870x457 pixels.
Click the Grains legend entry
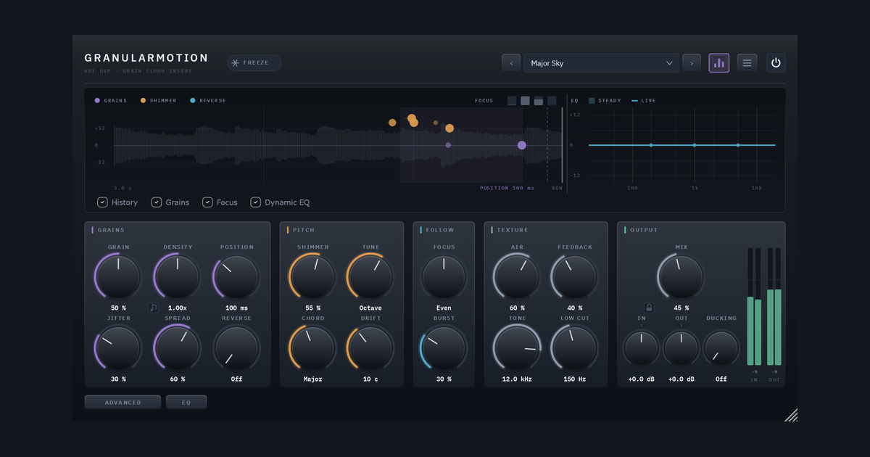tap(111, 101)
